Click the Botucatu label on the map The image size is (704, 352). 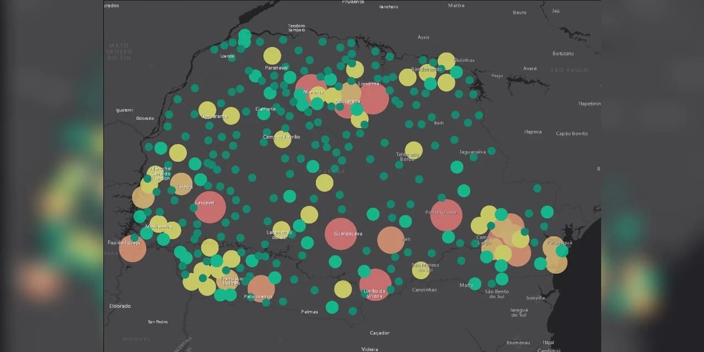pyautogui.click(x=563, y=53)
